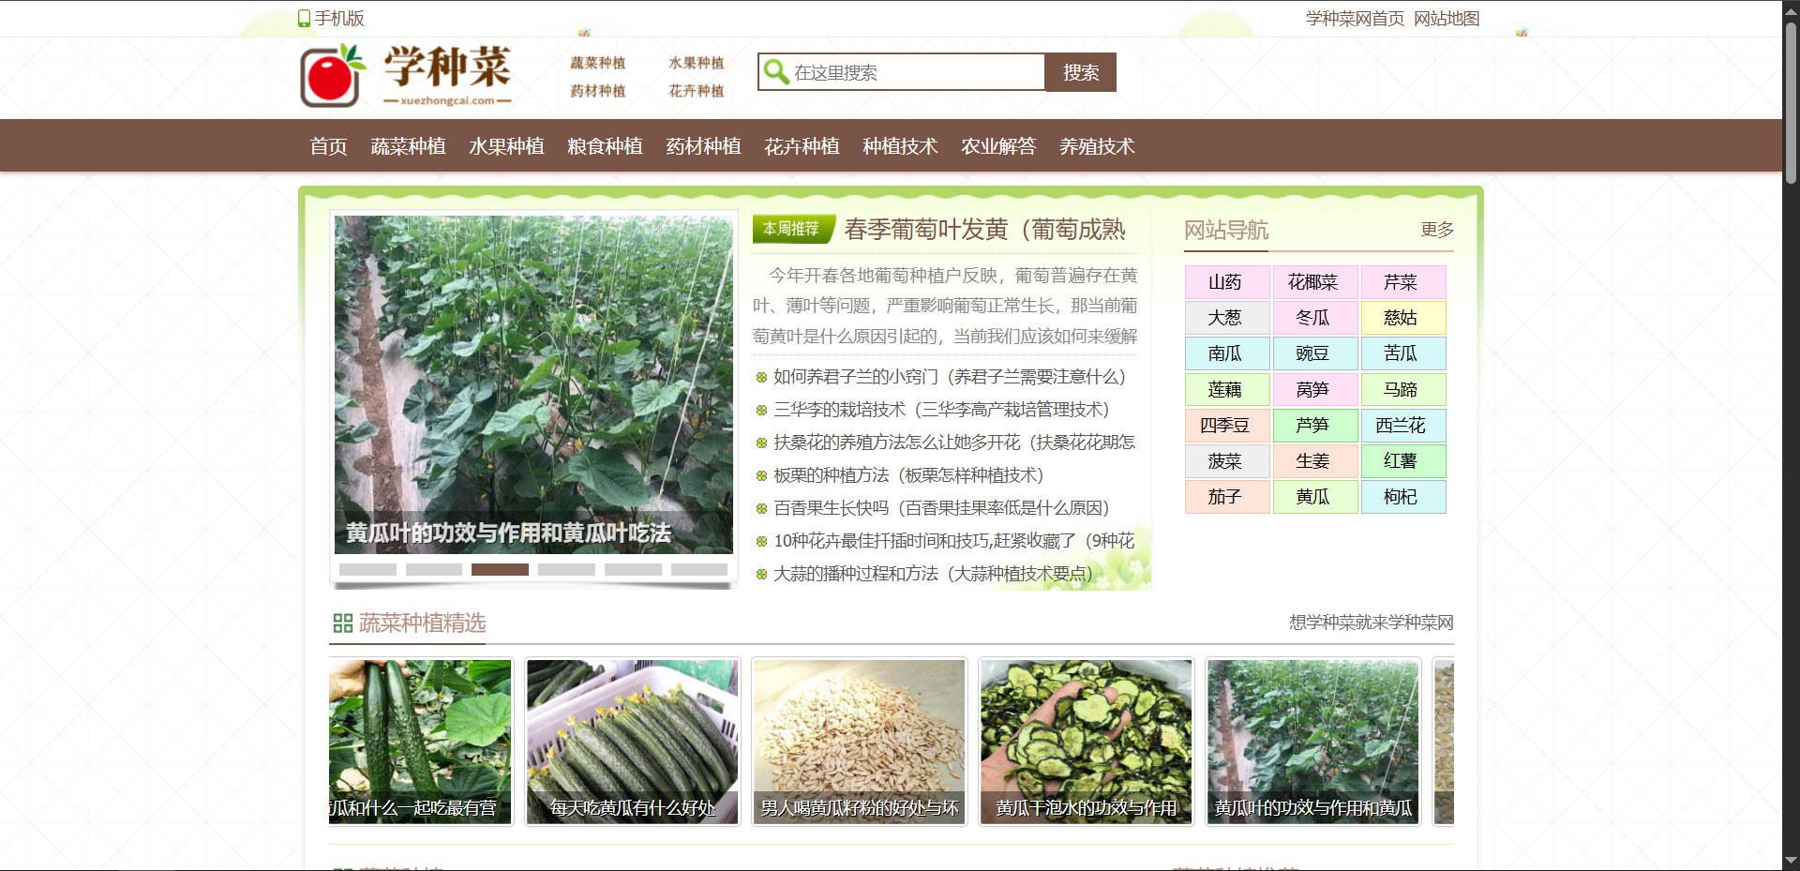Select the last slideshow indicator bar
The height and width of the screenshot is (871, 1800).
point(699,570)
